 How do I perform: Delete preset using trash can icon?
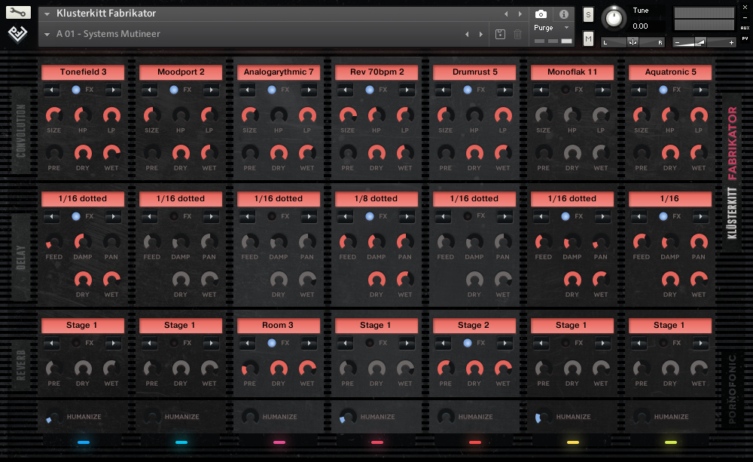point(518,34)
